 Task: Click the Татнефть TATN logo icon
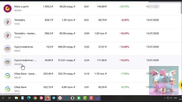pos(8,22)
